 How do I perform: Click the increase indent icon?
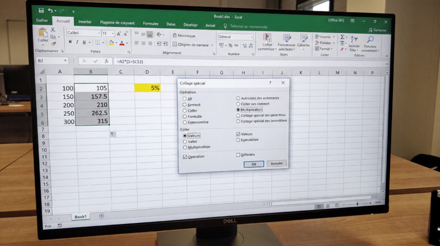[x=165, y=44]
